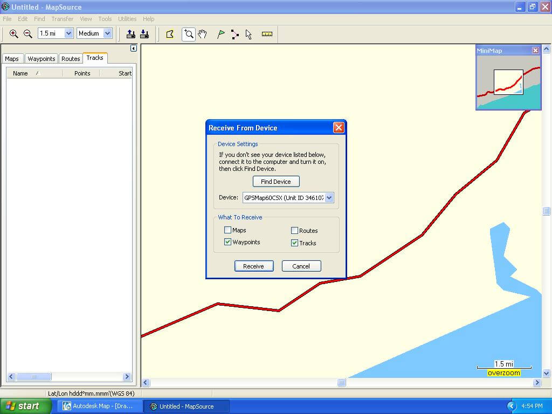Switch to the Routes tab

point(71,59)
